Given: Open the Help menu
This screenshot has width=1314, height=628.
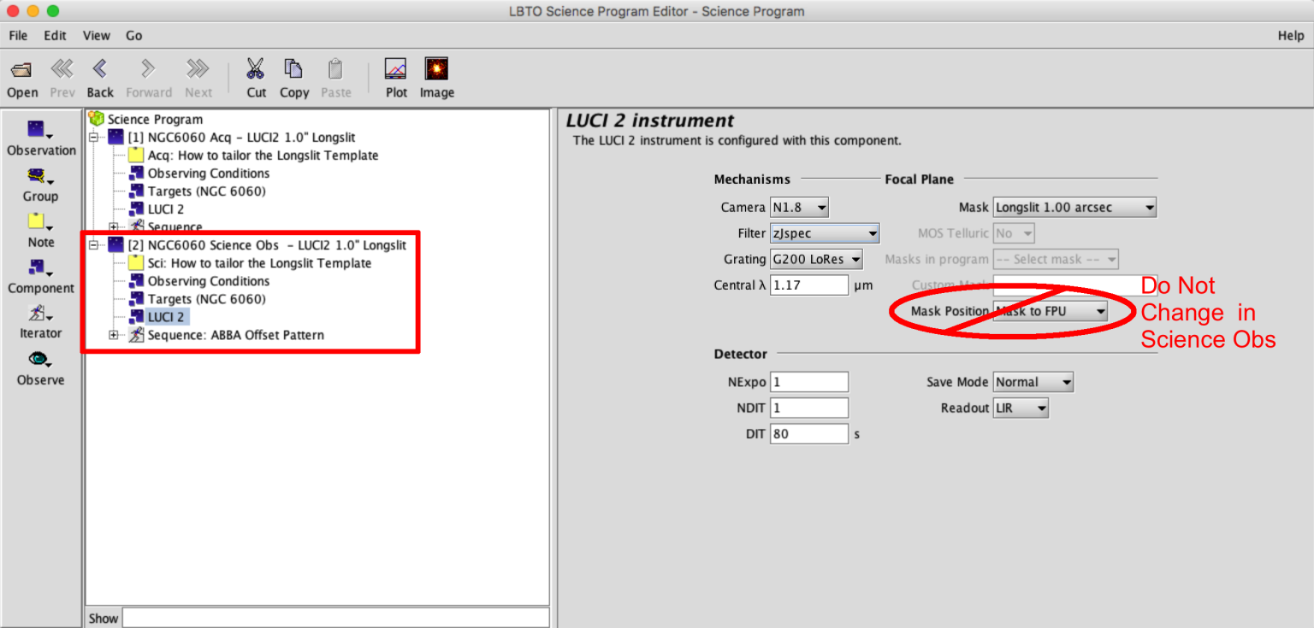Looking at the screenshot, I should pos(1291,35).
